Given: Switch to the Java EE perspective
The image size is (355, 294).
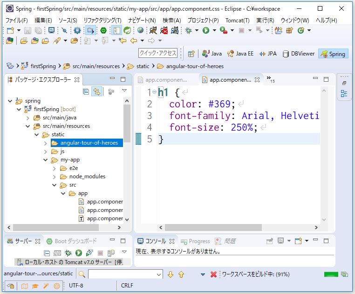Looking at the screenshot, I should point(240,54).
